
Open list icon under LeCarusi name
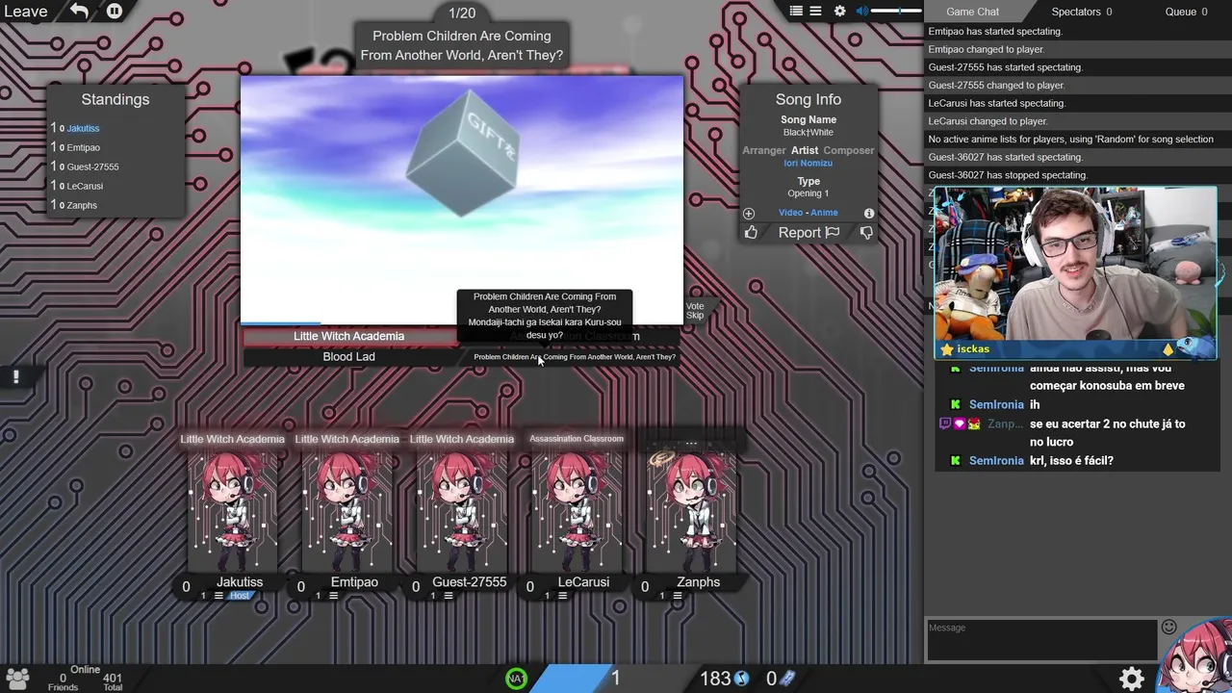coord(562,596)
